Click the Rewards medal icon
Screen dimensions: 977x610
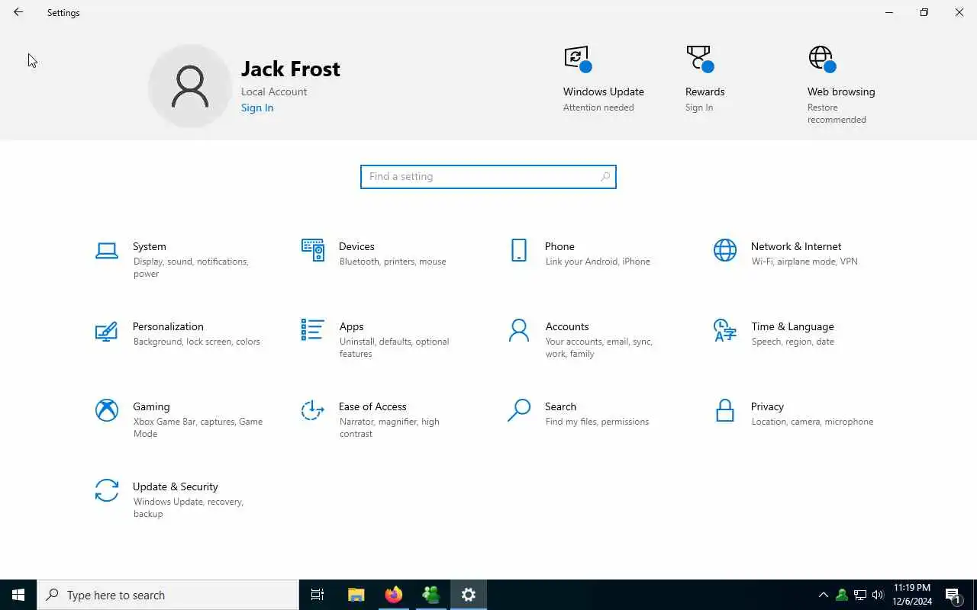coord(700,59)
